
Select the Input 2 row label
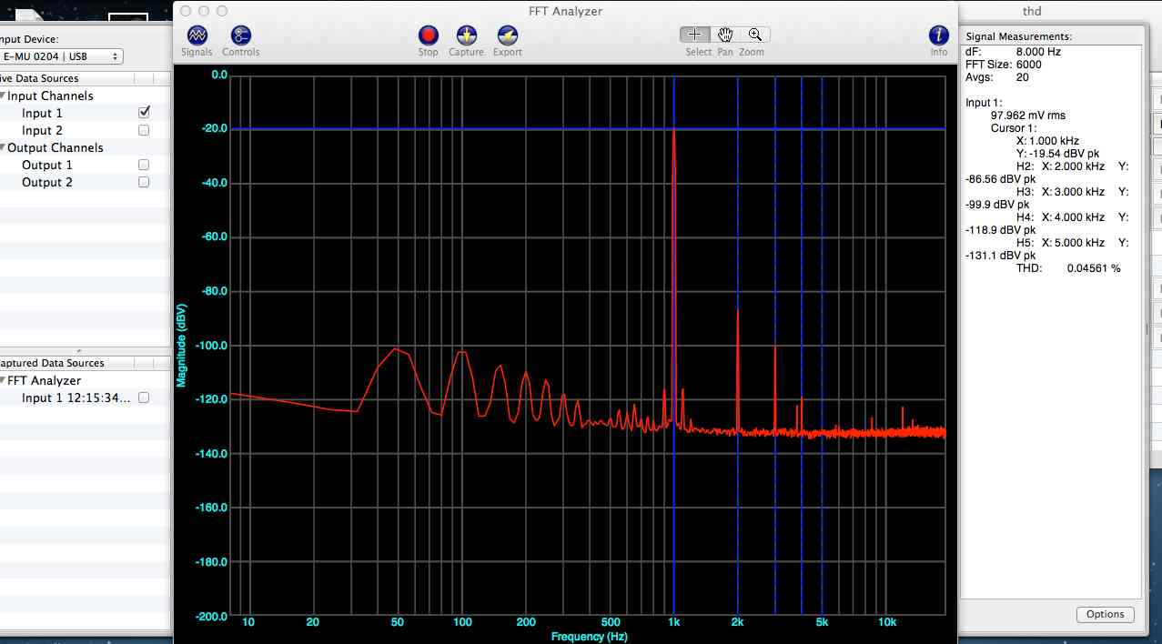[x=42, y=130]
